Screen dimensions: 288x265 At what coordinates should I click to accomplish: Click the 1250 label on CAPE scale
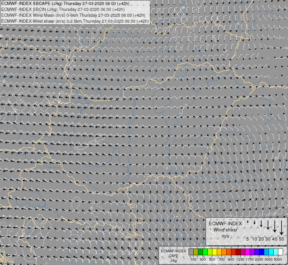point(240,259)
